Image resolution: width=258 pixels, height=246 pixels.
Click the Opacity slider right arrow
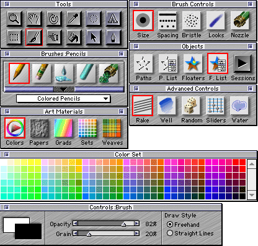(x=136, y=223)
